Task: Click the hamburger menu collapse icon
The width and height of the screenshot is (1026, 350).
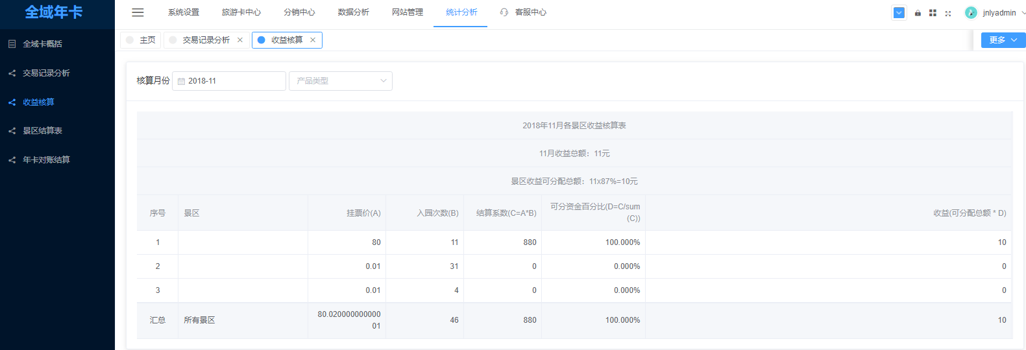Action: 138,12
